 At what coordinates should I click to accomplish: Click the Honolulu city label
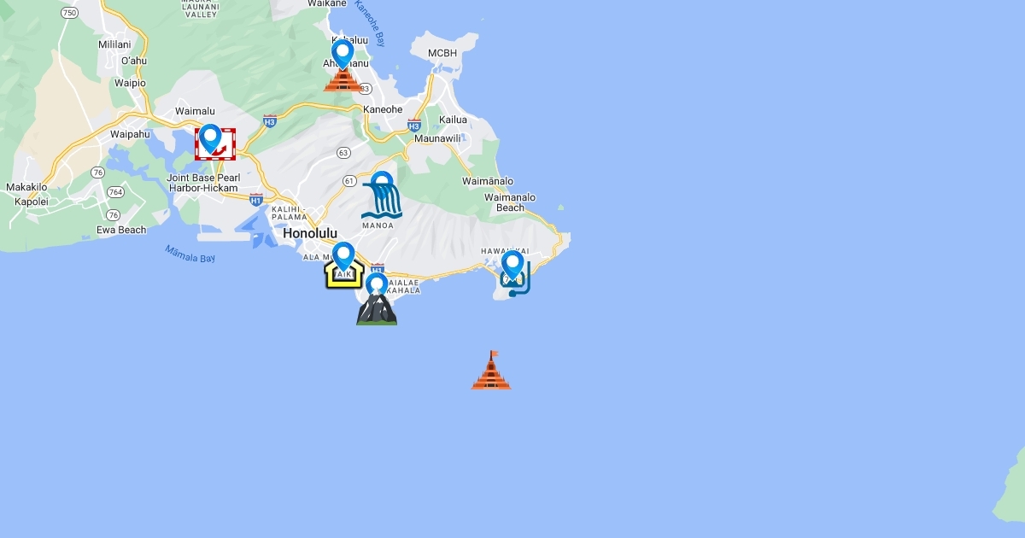[x=310, y=233]
